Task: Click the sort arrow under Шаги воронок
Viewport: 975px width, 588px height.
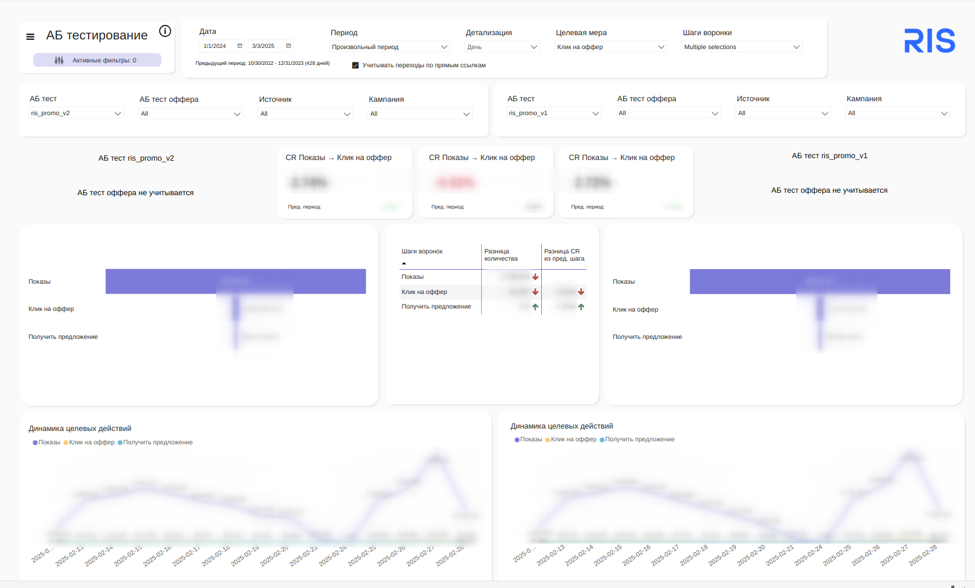Action: click(x=403, y=264)
